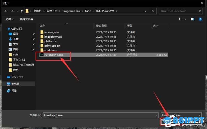This screenshot has height=129, width=207.
Task: Open recent locations dropdown arrow
Action: tap(17, 11)
